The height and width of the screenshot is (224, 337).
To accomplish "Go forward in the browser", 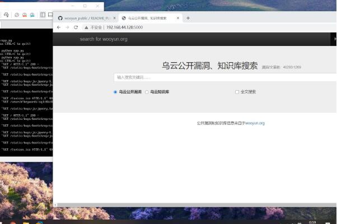I will click(x=67, y=27).
